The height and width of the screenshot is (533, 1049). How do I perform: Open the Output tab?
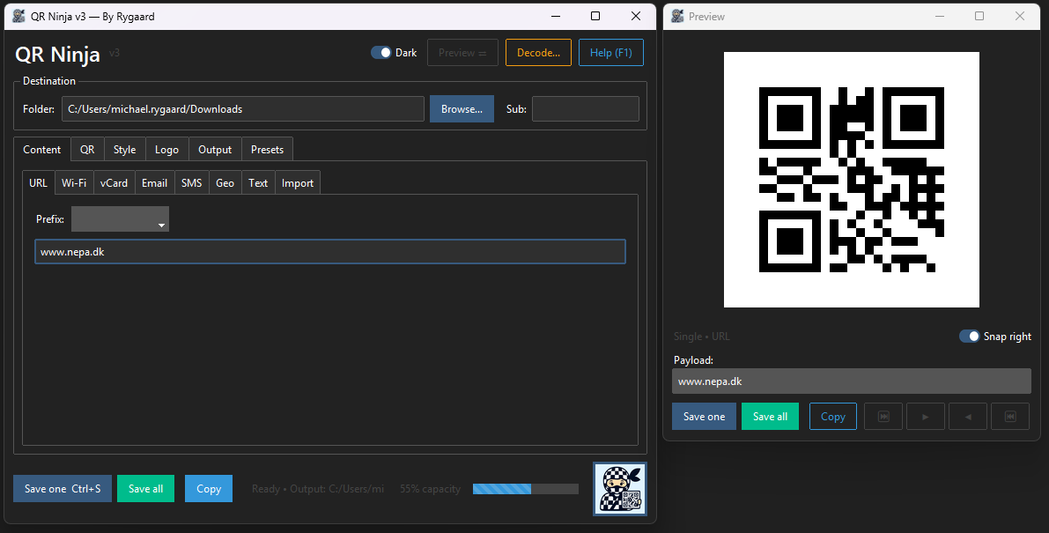(x=215, y=150)
